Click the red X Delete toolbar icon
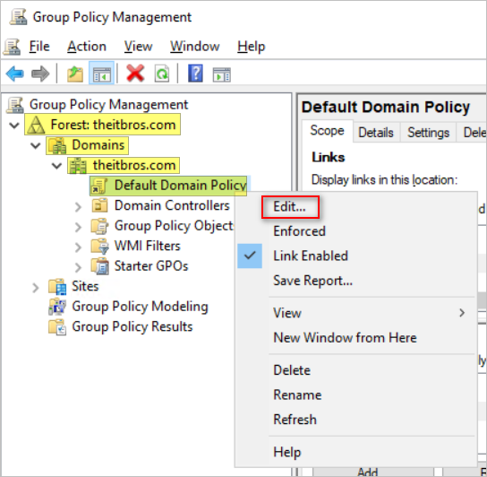Viewport: 487px width, 477px height. click(x=135, y=74)
